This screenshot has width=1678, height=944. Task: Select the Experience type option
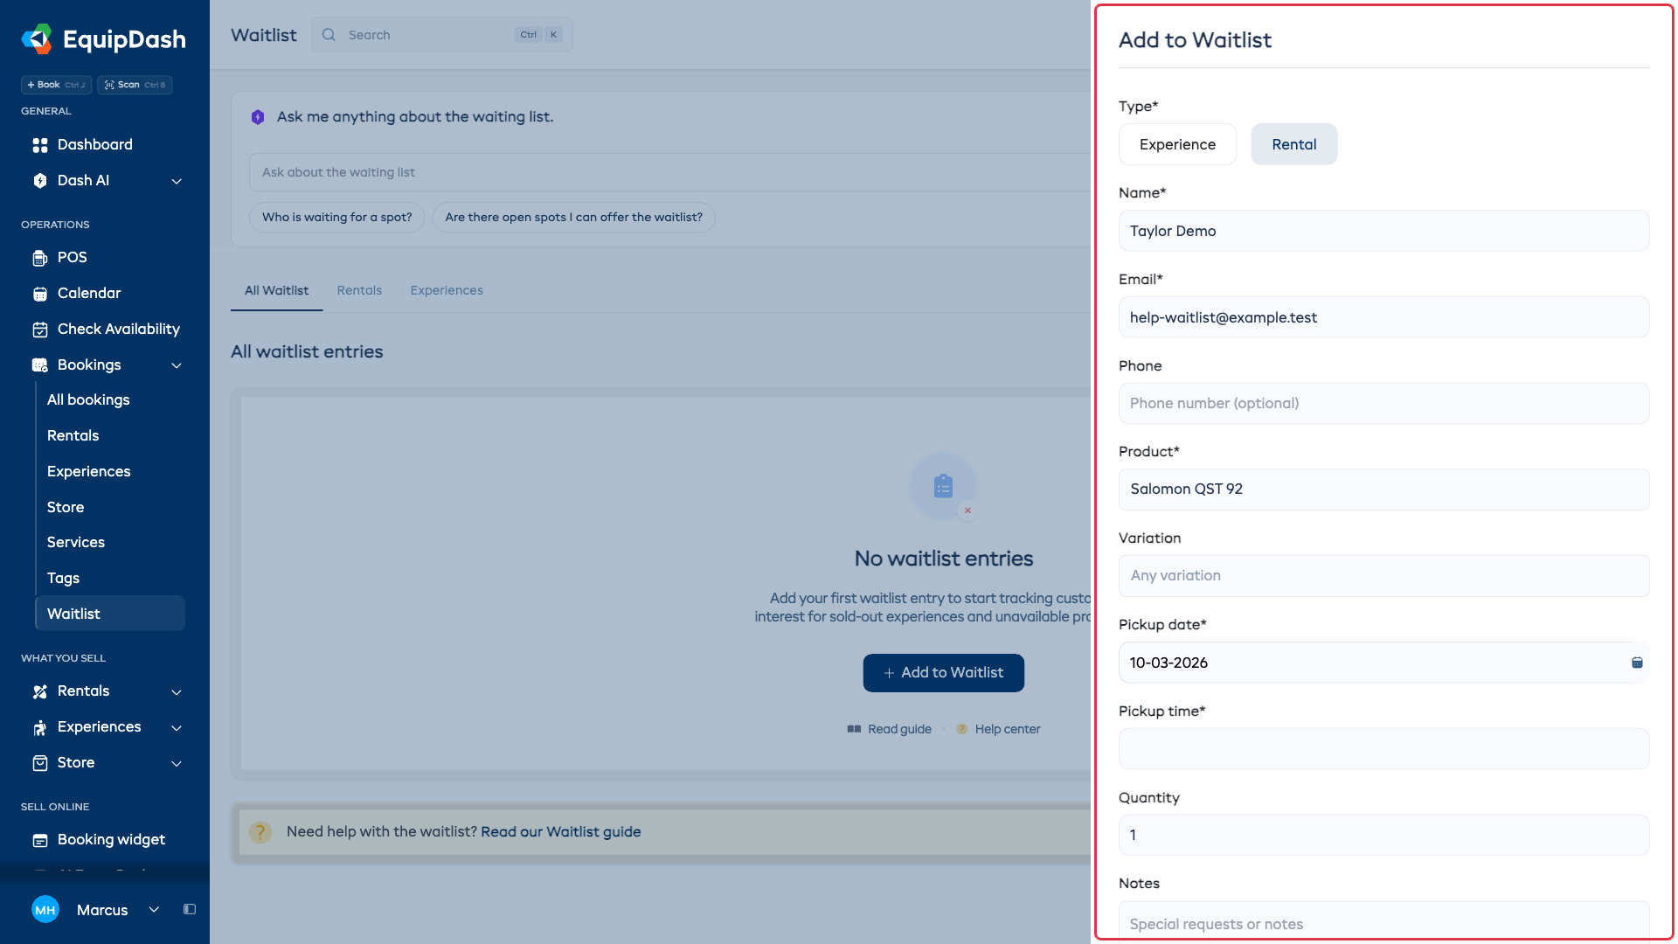coord(1177,144)
